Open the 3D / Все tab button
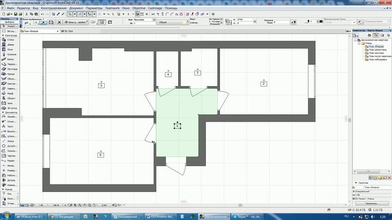 (67, 31)
